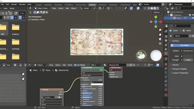
Task: Click the tweak select arrow tool
Action: (31, 12)
